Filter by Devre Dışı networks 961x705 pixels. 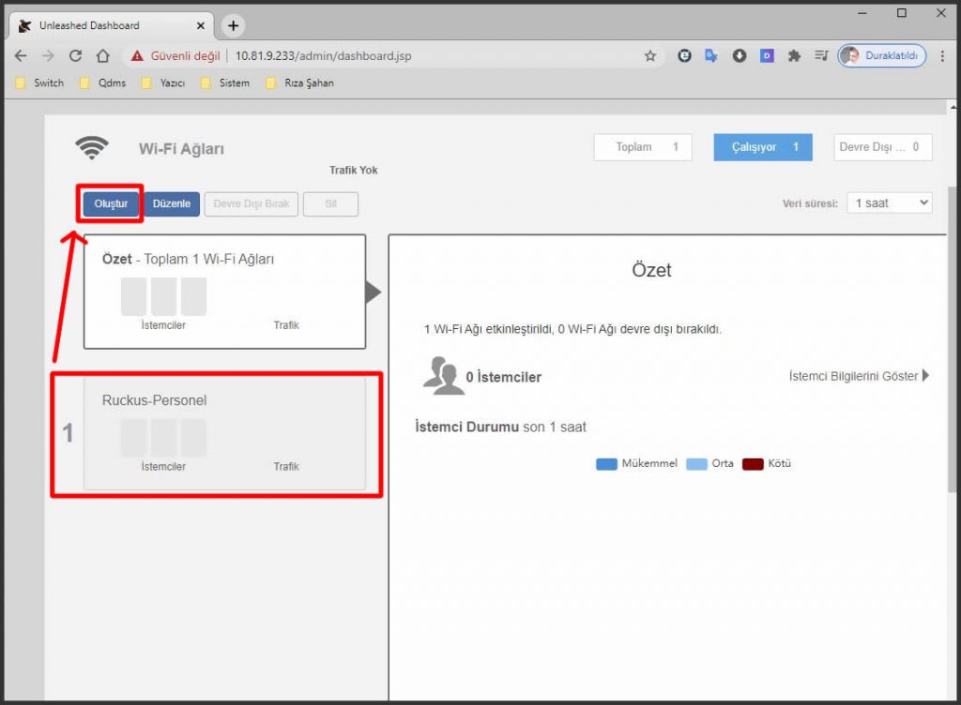883,147
